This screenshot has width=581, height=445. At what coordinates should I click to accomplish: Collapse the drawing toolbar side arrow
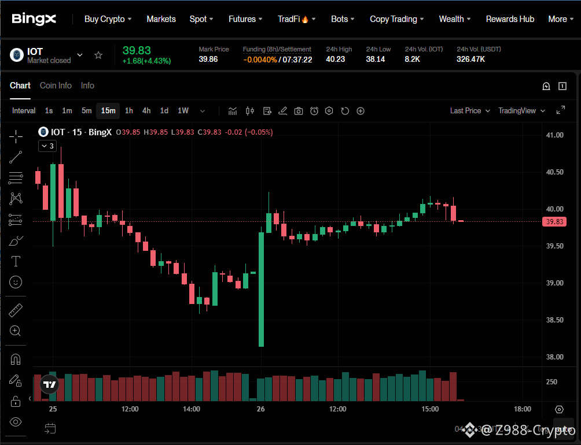30,398
